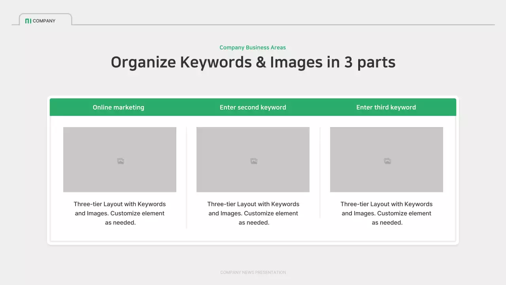The height and width of the screenshot is (285, 506).
Task: Click the picture icon in the middle placeholder
Action: pos(253,160)
